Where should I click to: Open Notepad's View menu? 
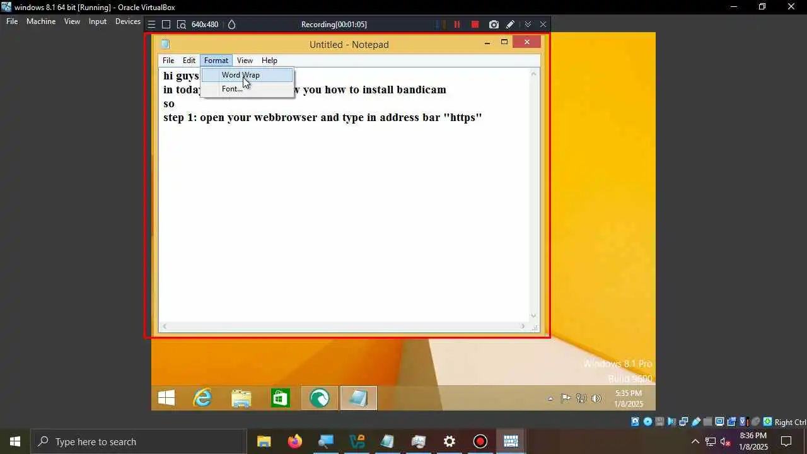(245, 61)
